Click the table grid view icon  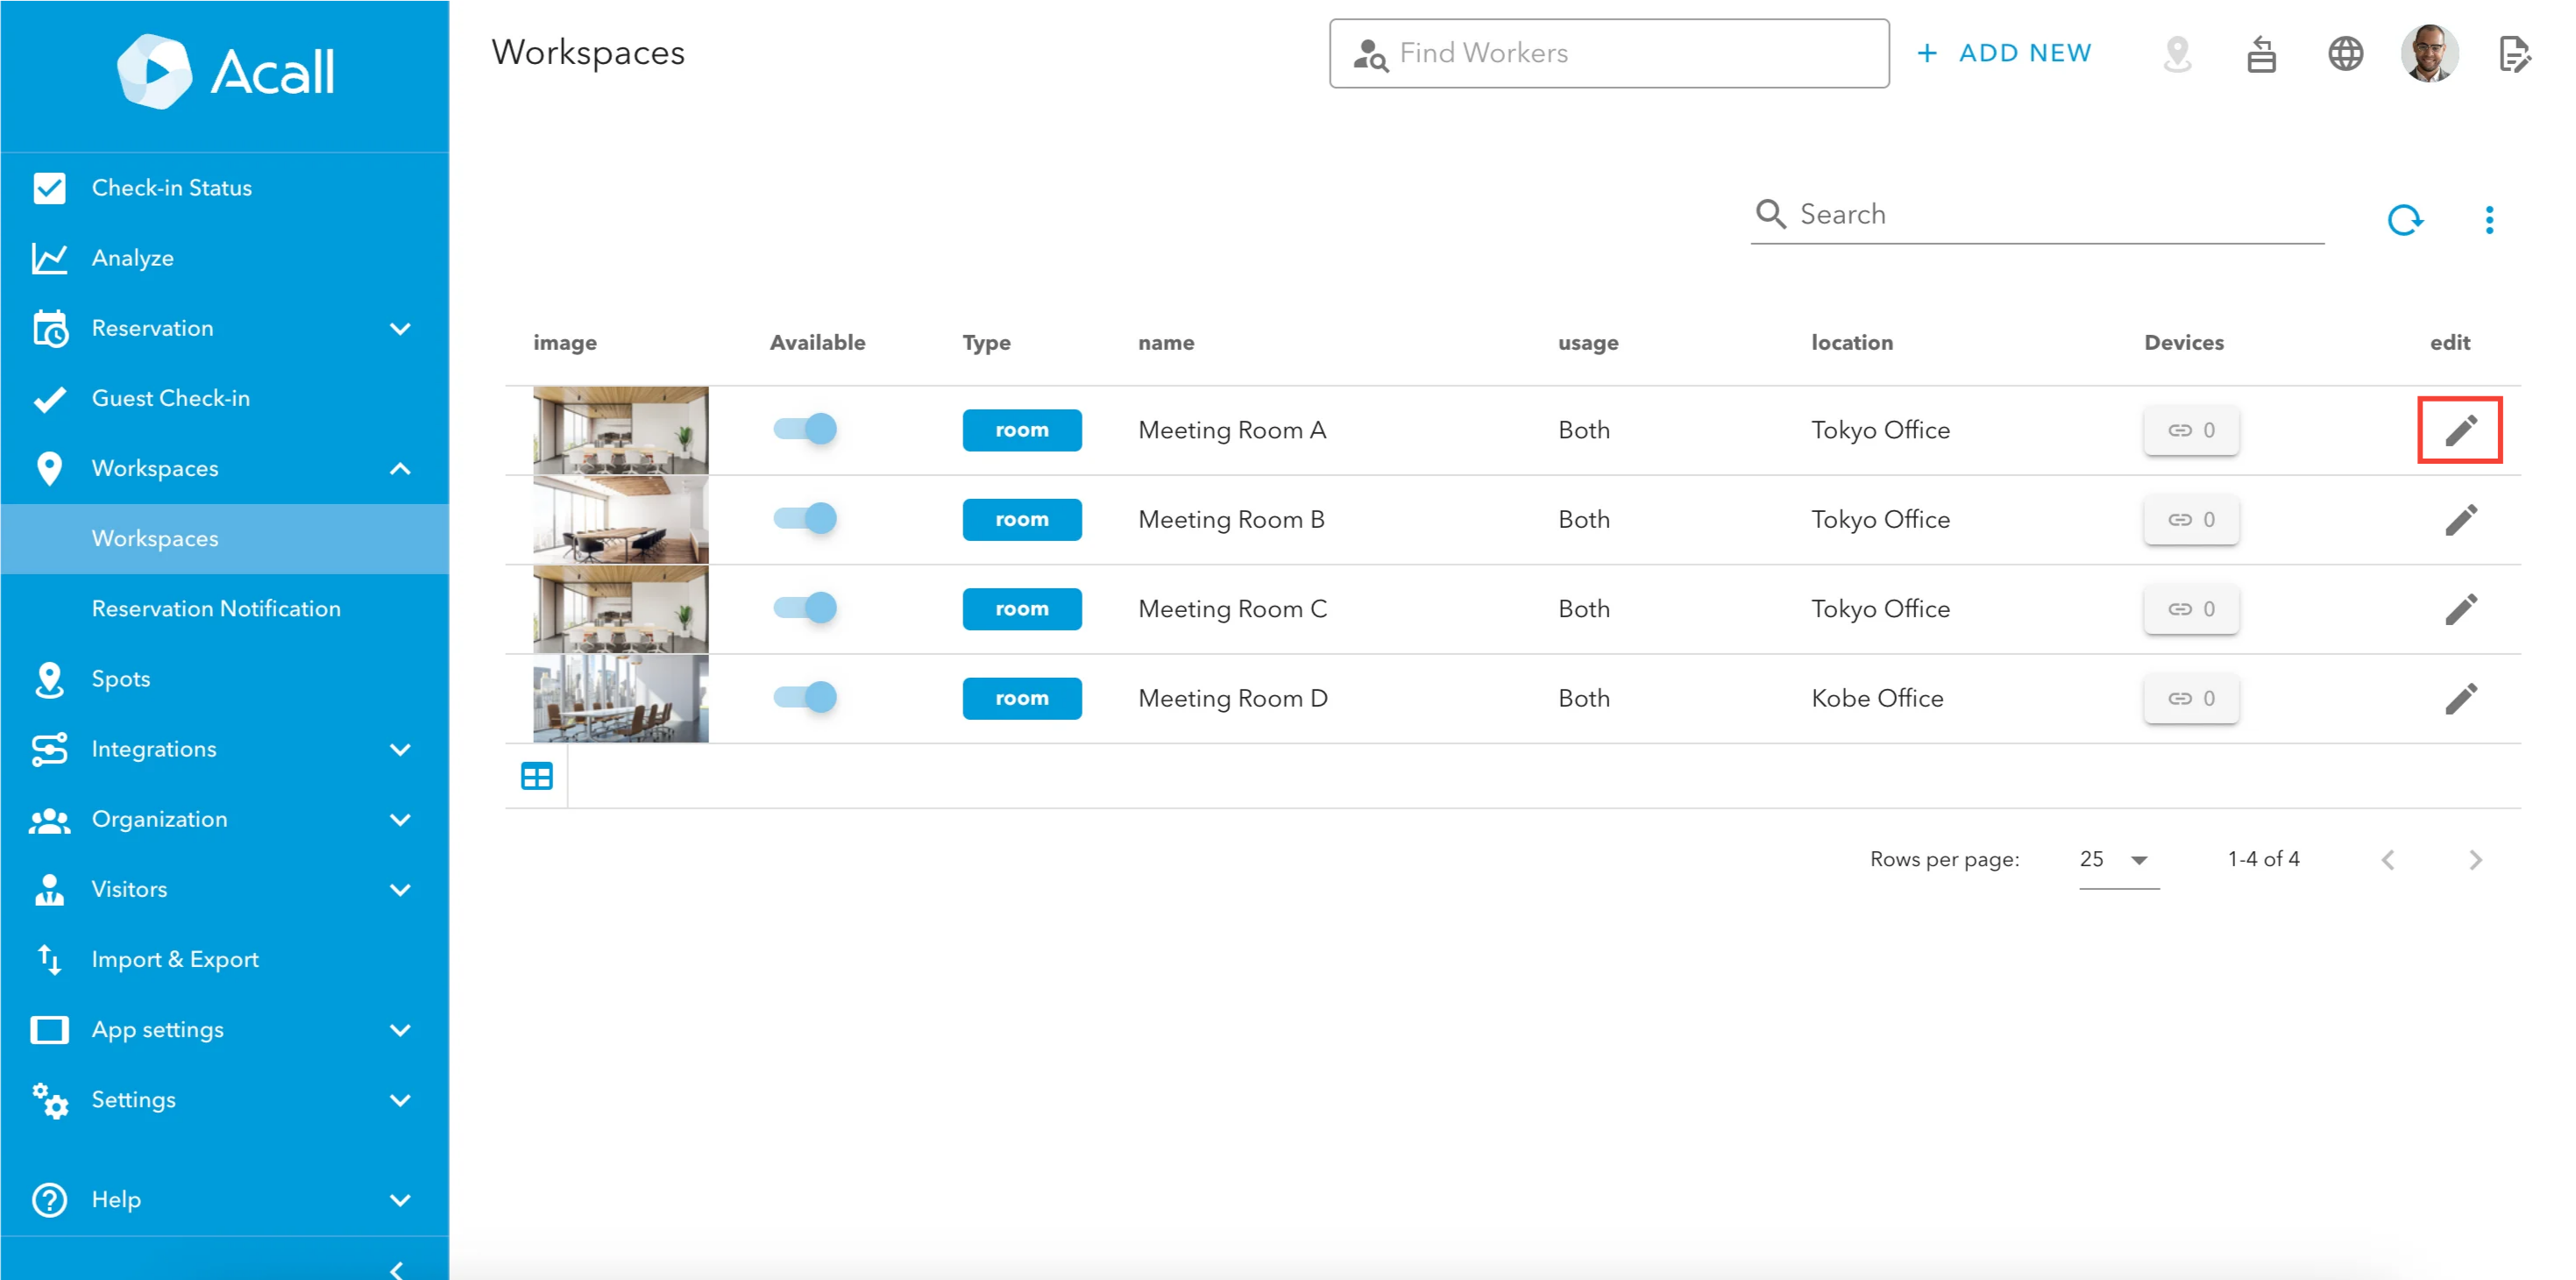click(x=537, y=776)
